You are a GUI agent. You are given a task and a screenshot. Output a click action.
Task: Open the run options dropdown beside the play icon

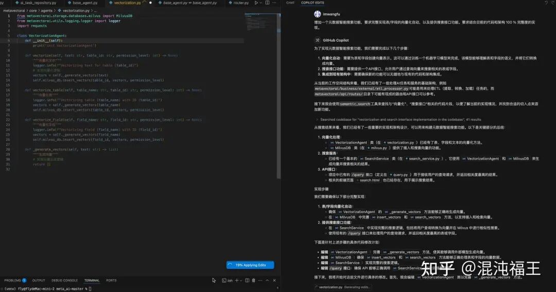click(x=261, y=3)
